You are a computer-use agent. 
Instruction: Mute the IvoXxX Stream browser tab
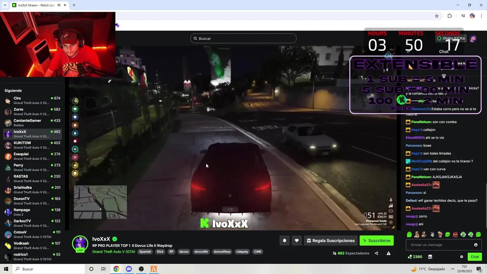[59, 5]
